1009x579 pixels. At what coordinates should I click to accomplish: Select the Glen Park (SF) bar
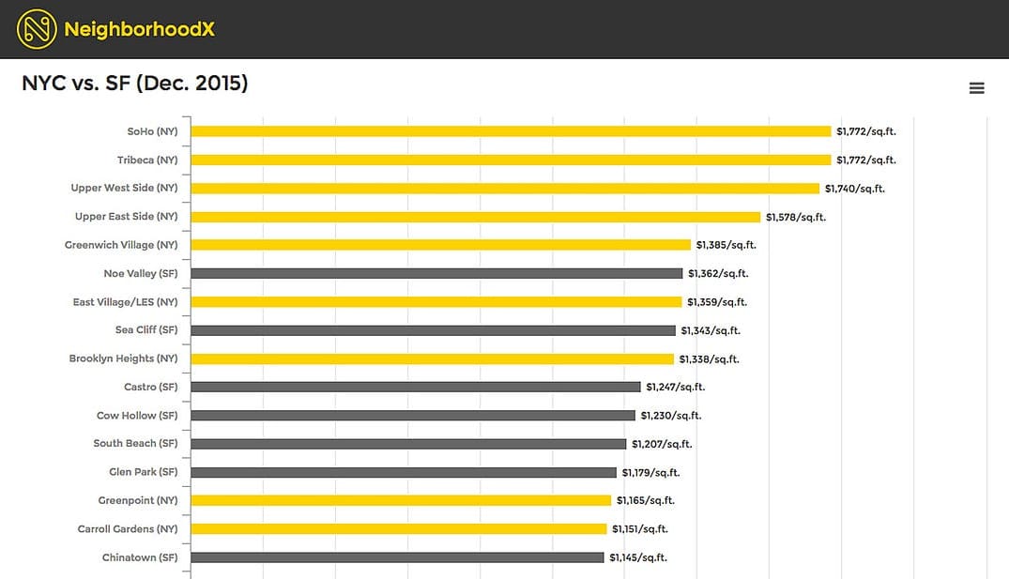click(x=404, y=472)
